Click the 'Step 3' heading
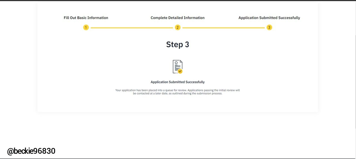The width and height of the screenshot is (356, 159). click(178, 44)
